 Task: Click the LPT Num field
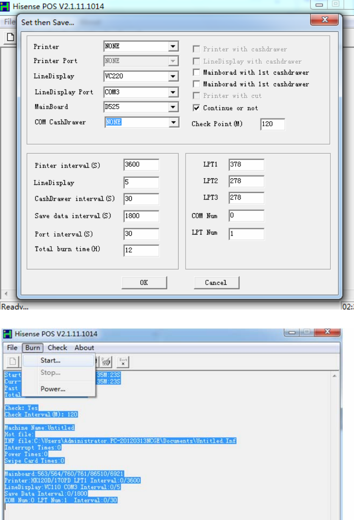click(x=247, y=234)
